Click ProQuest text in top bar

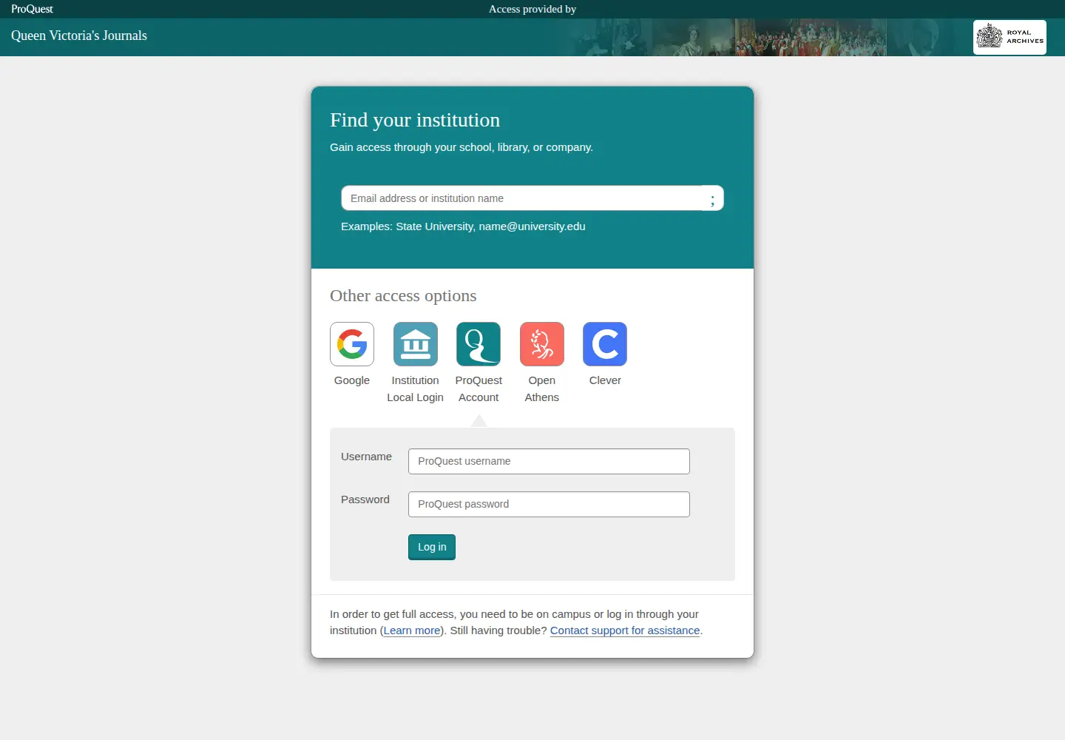pyautogui.click(x=32, y=9)
